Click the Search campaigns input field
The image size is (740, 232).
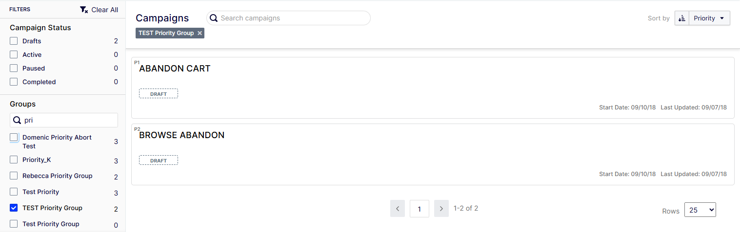[x=293, y=18]
